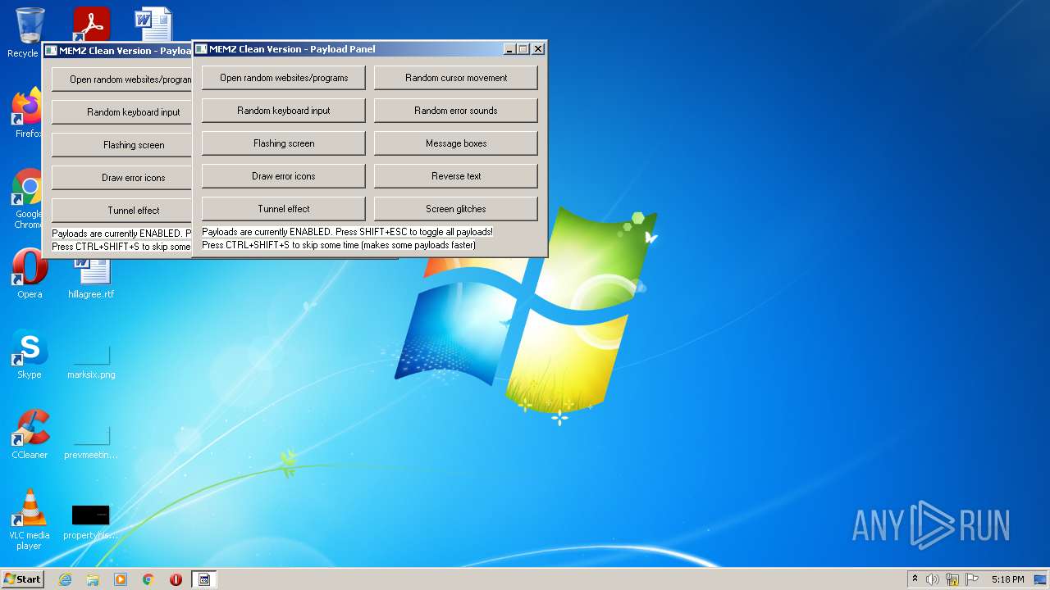Click Open random websites/programs in front window
This screenshot has height=590, width=1050.
[284, 78]
